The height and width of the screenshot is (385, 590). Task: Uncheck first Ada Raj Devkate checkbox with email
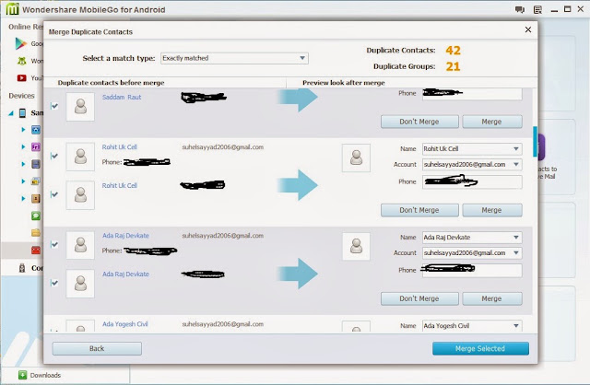pyautogui.click(x=54, y=244)
